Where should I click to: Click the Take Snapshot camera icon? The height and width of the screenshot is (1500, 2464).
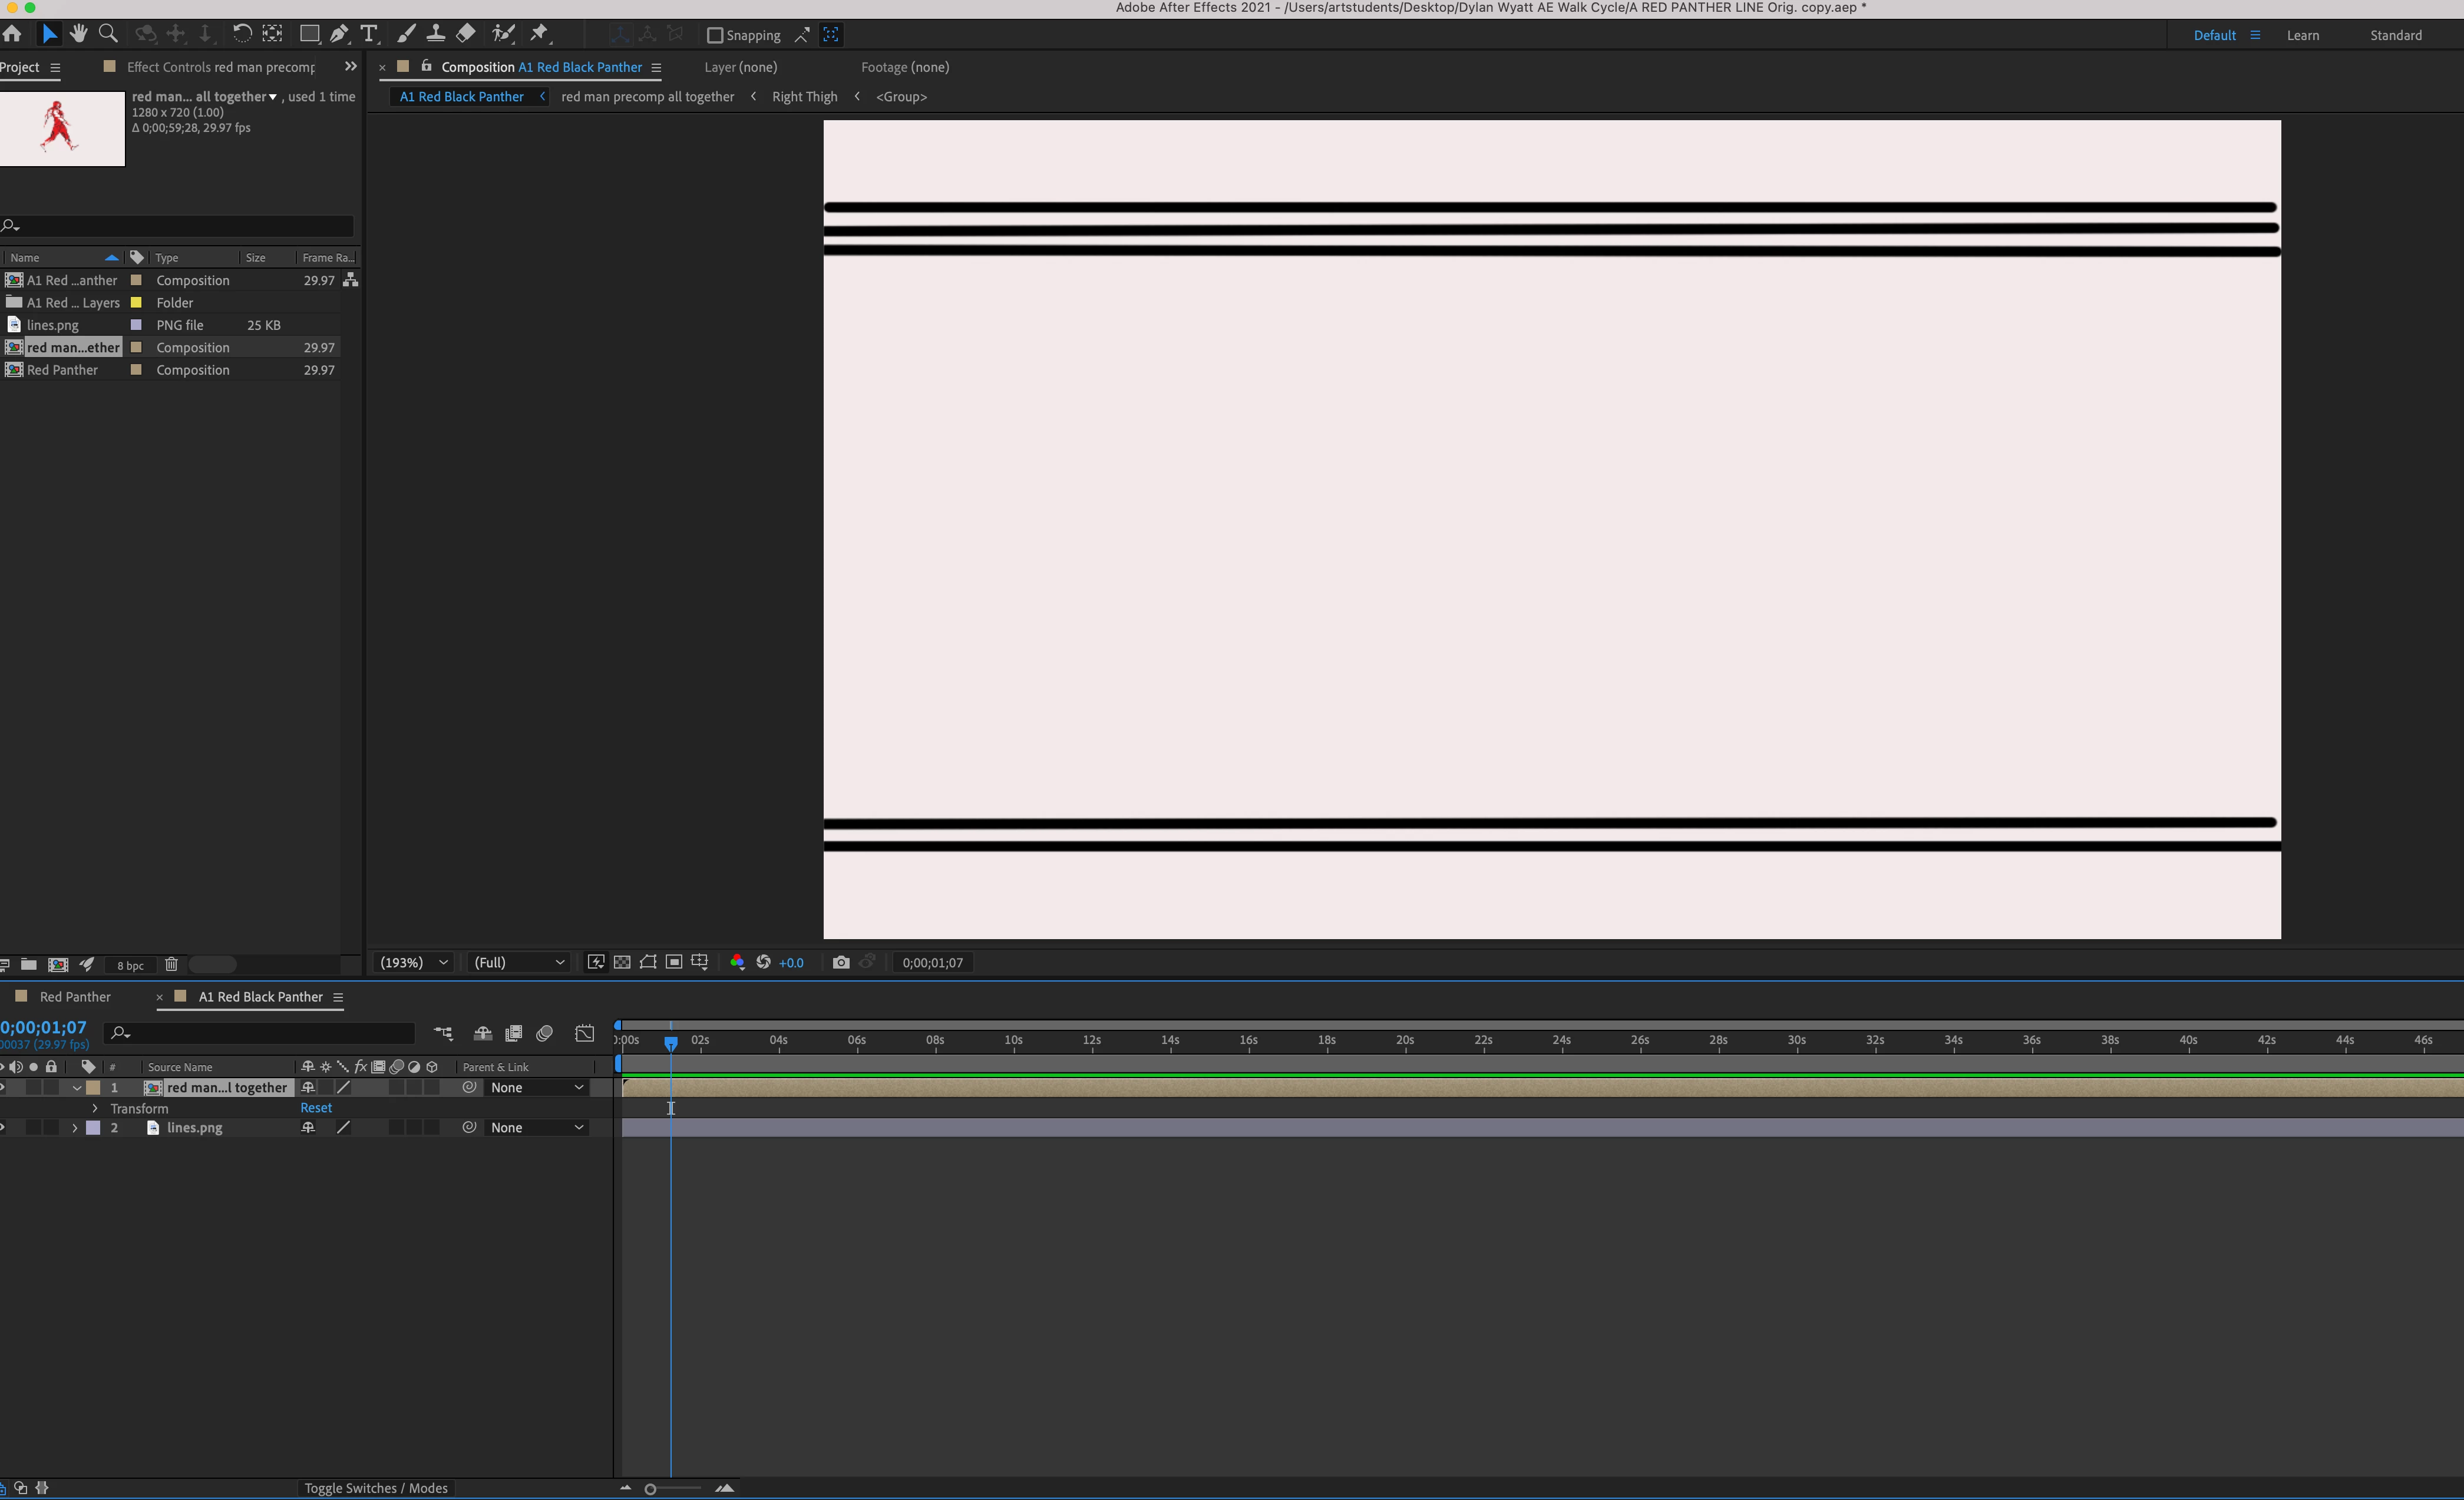tap(841, 962)
